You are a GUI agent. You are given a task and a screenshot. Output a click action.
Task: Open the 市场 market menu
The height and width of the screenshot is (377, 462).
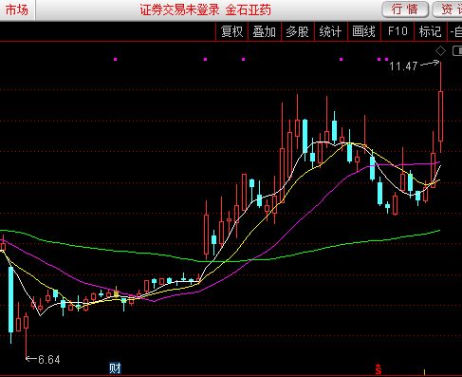pyautogui.click(x=17, y=9)
